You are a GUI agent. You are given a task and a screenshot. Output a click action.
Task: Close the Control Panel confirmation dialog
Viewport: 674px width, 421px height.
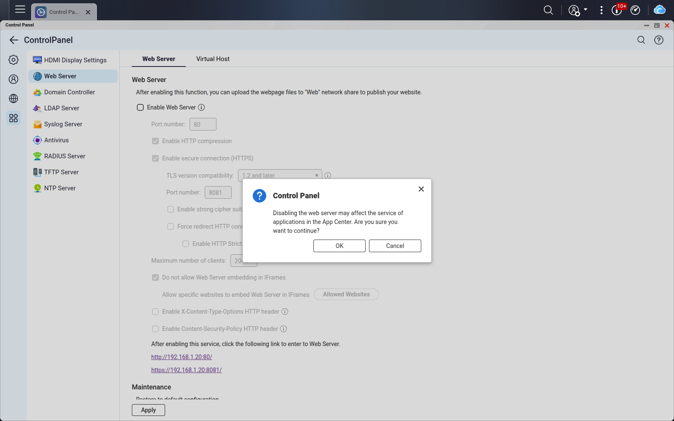click(421, 189)
